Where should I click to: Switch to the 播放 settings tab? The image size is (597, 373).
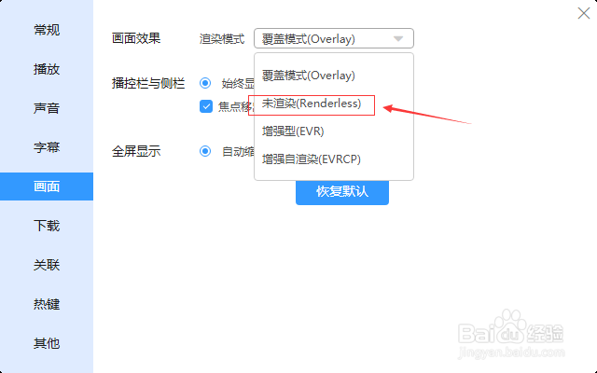47,69
